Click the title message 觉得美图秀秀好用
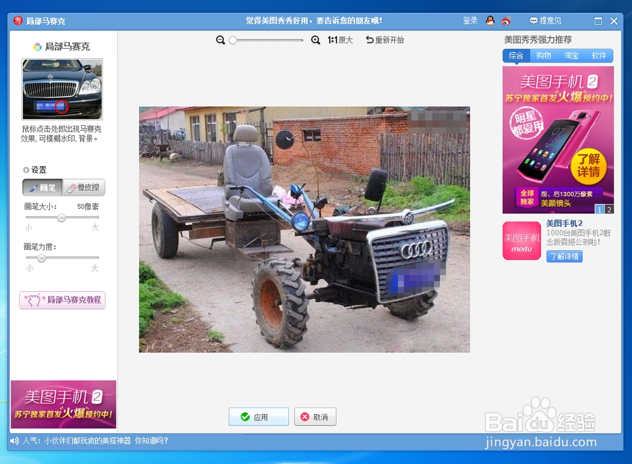 (x=314, y=21)
